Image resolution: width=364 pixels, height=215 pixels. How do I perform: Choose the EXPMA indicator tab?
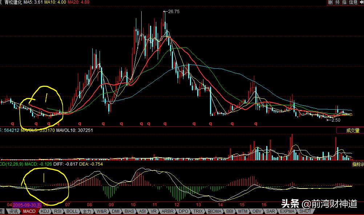click(x=288, y=211)
